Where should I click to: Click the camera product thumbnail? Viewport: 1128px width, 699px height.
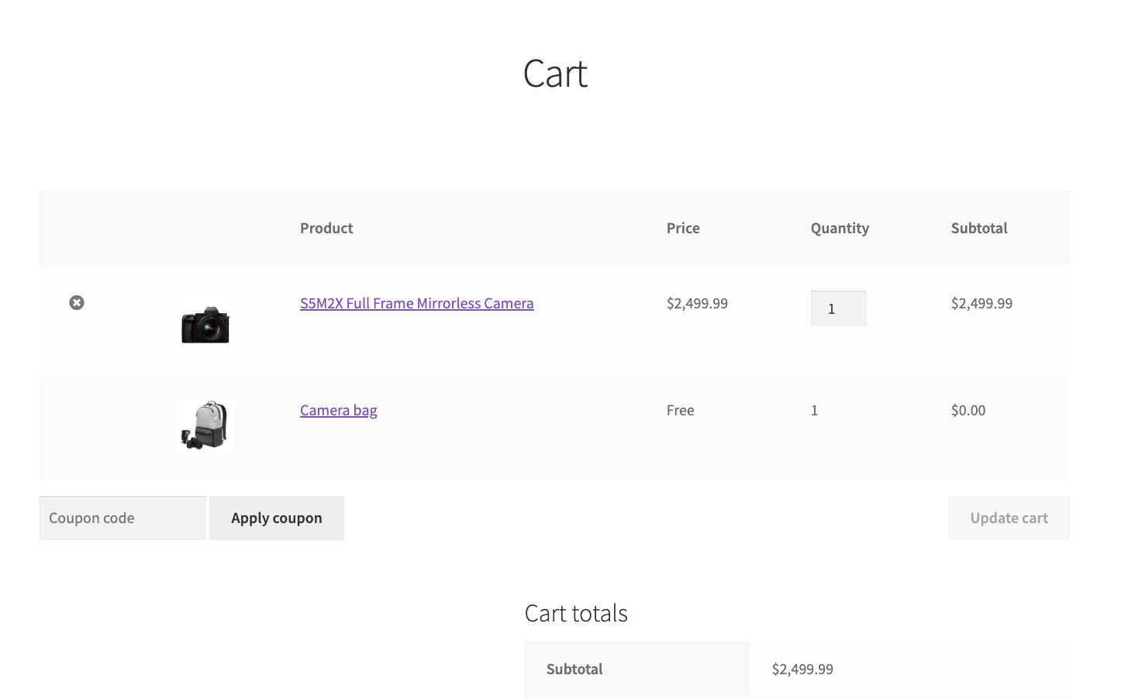(205, 318)
